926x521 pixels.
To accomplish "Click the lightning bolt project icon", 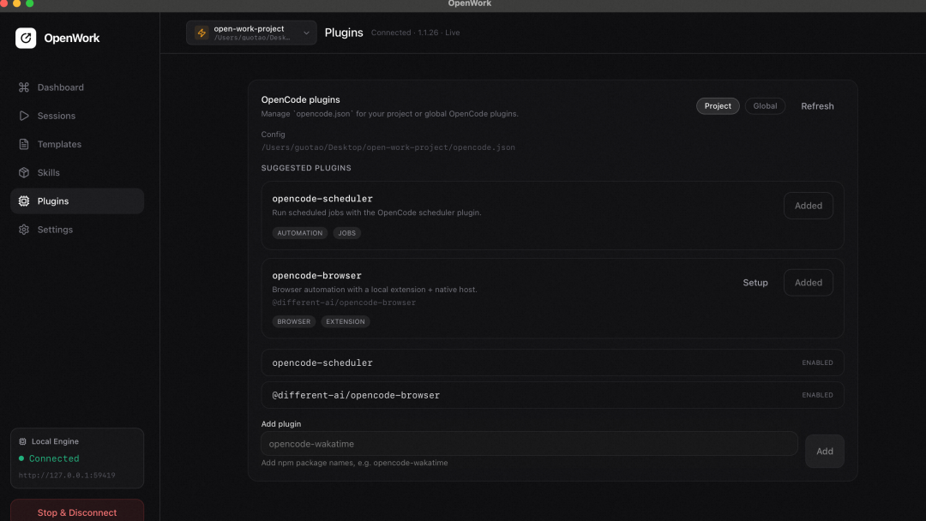I will [201, 33].
